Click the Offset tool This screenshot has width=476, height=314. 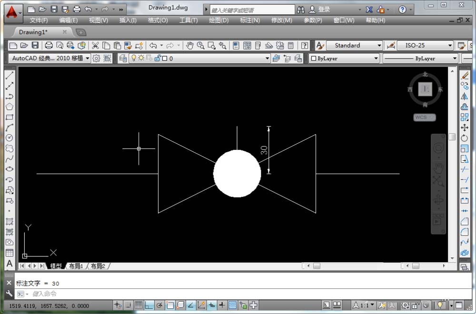[x=465, y=107]
